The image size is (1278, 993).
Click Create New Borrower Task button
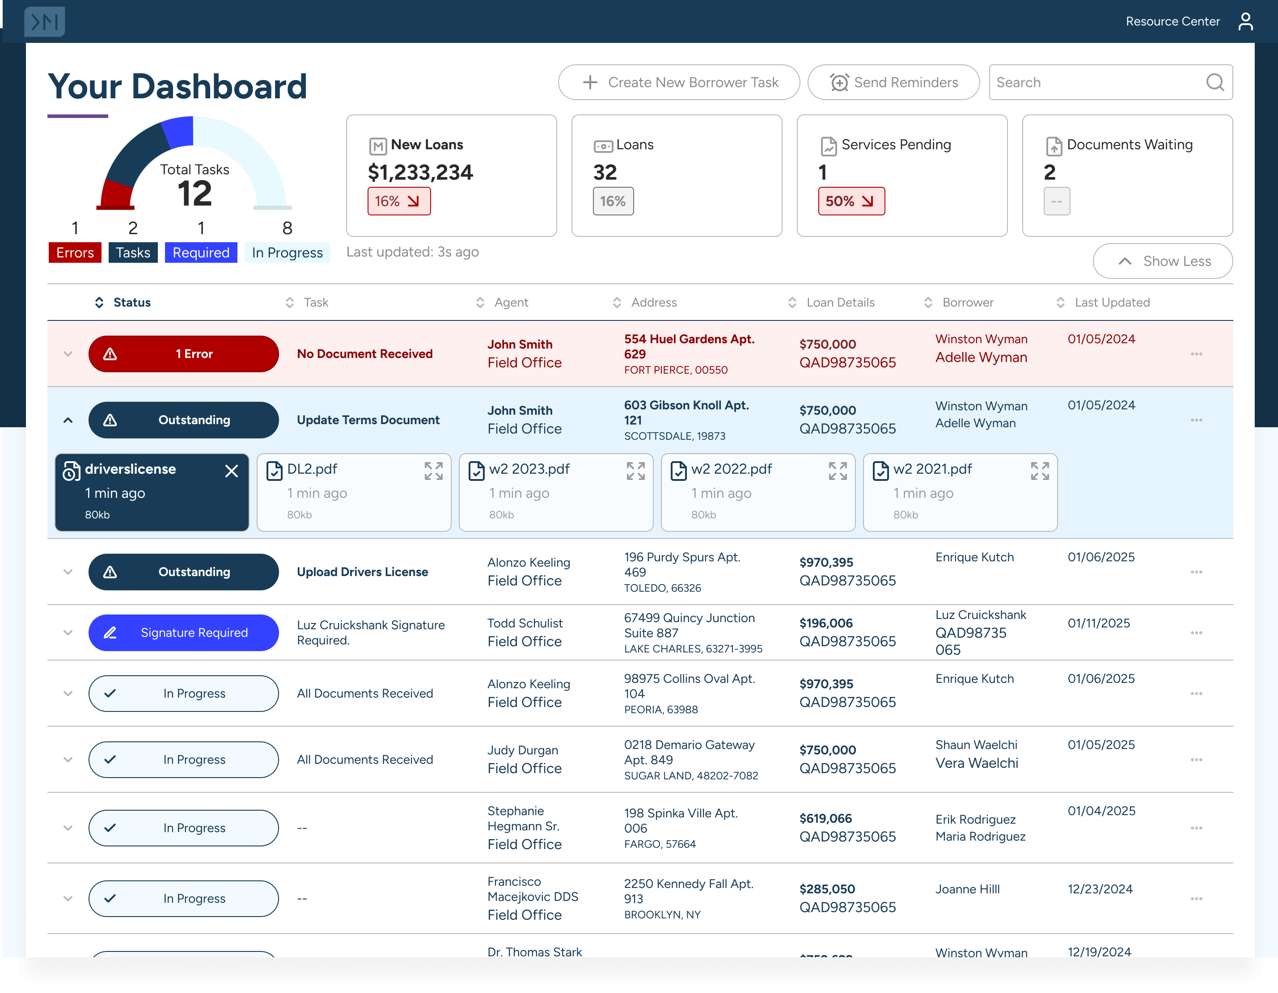(x=678, y=83)
